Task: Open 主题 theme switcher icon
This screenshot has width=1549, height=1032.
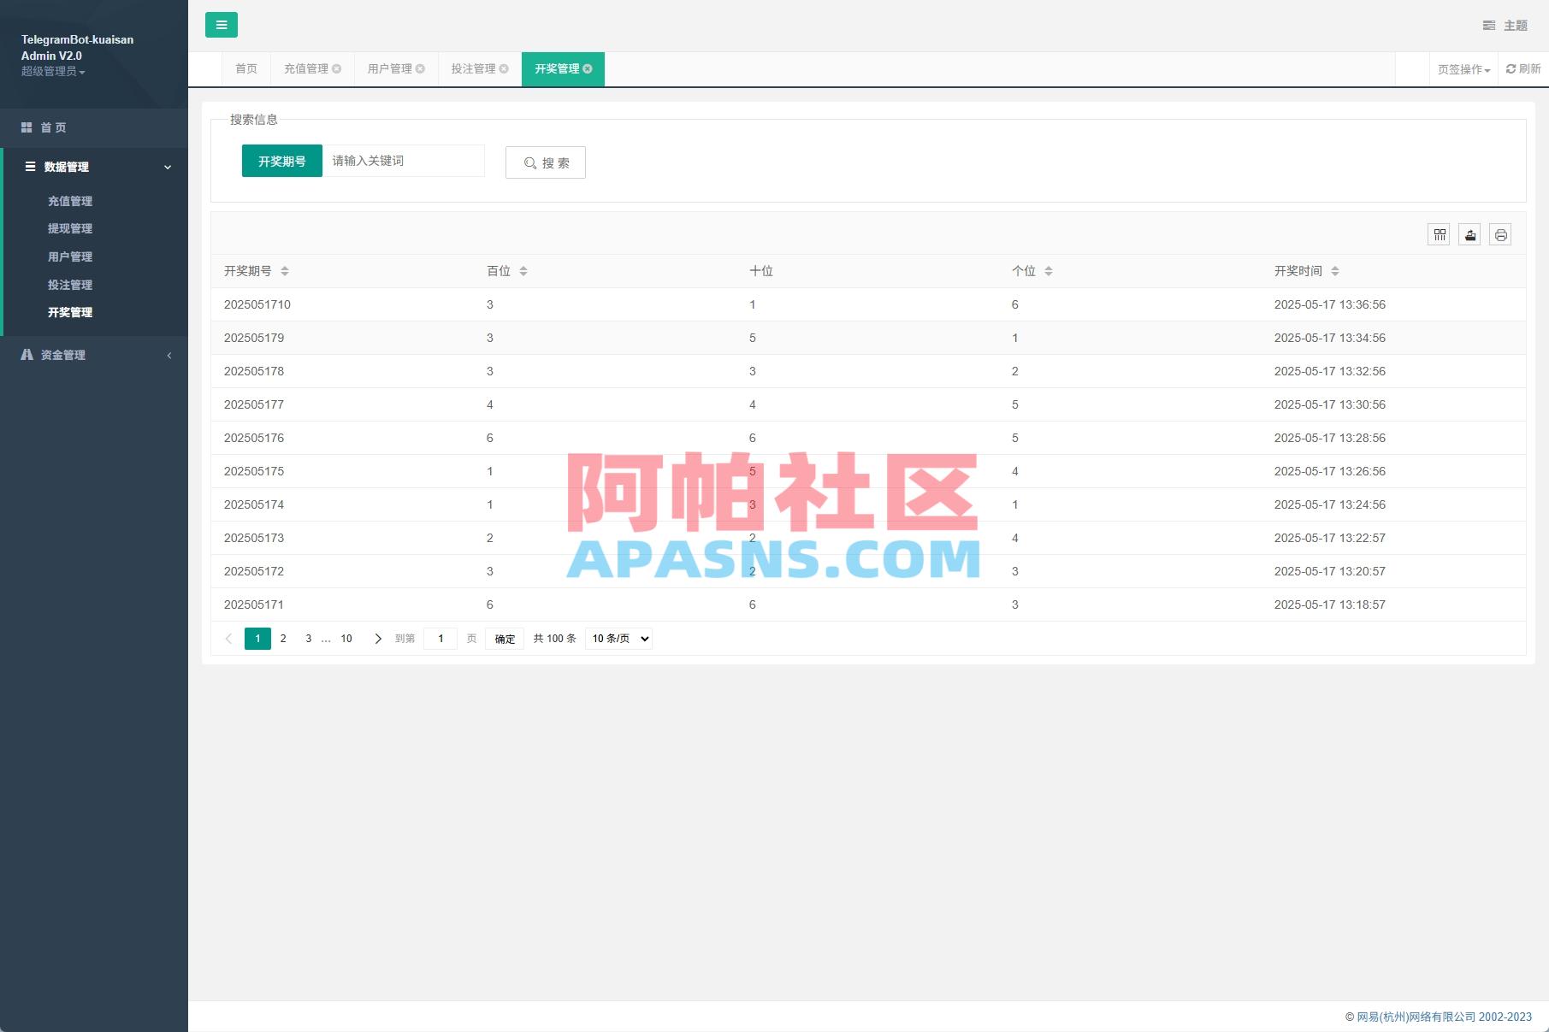Action: (1488, 25)
